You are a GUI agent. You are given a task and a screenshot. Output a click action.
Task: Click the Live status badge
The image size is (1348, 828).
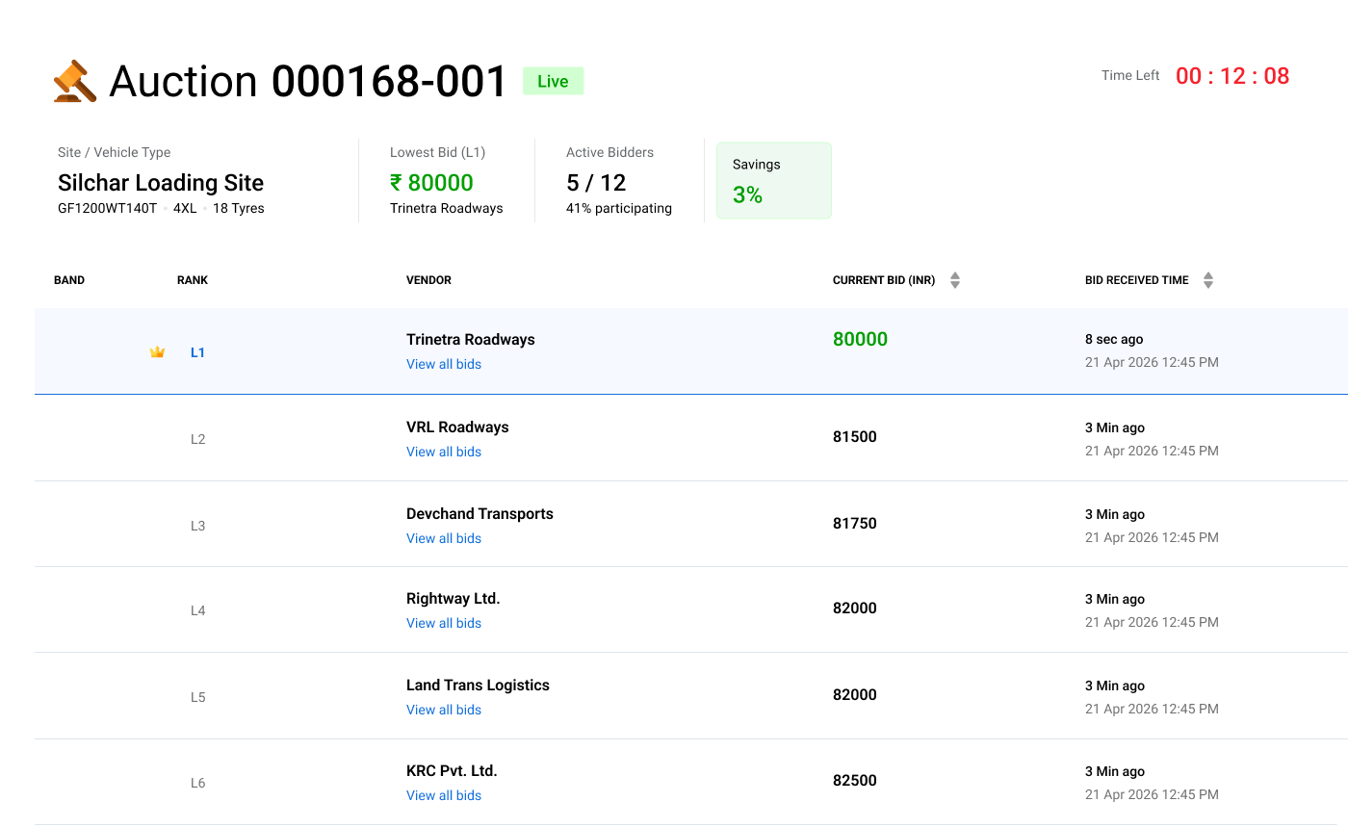tap(553, 81)
